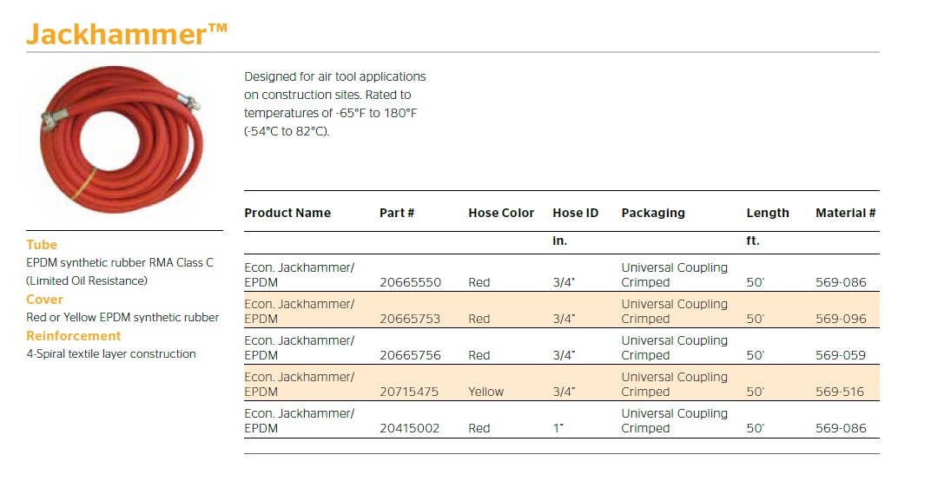Click the Cover specification heading
Screen dimensions: 931x488
tap(45, 300)
